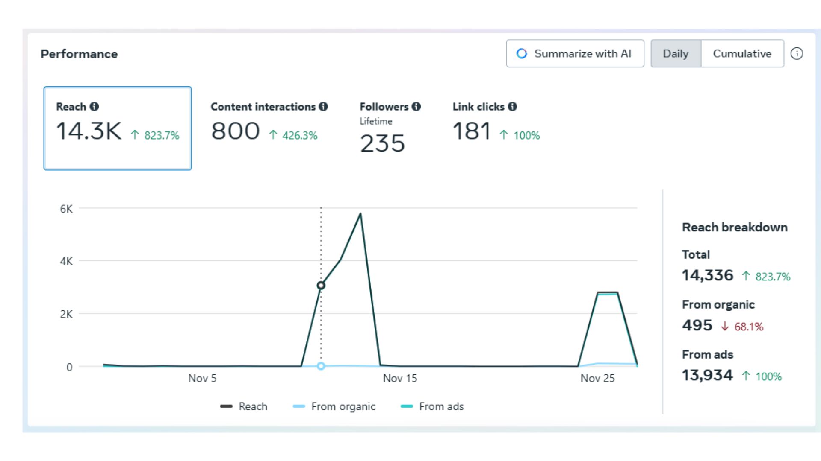Screen dimensions: 821x461
Task: Switch chart to Cumulative view
Action: pyautogui.click(x=742, y=54)
